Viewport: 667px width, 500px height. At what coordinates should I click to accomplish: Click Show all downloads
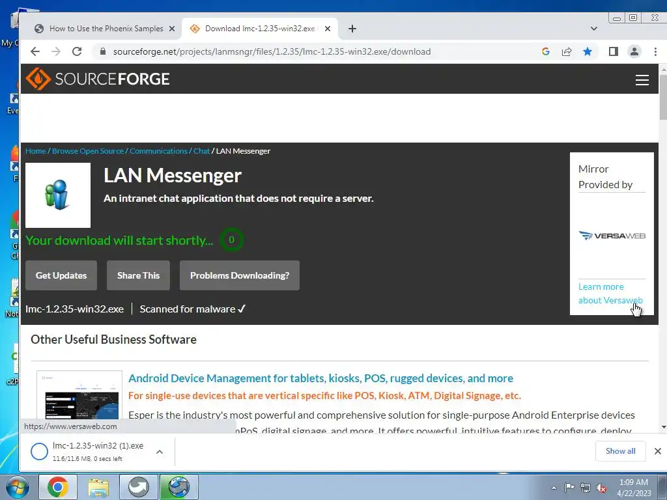click(620, 451)
